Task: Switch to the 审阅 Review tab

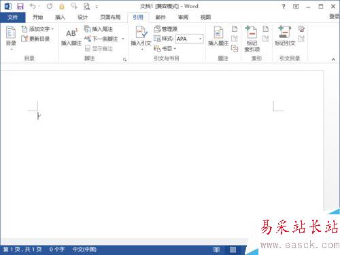Action: [183, 17]
